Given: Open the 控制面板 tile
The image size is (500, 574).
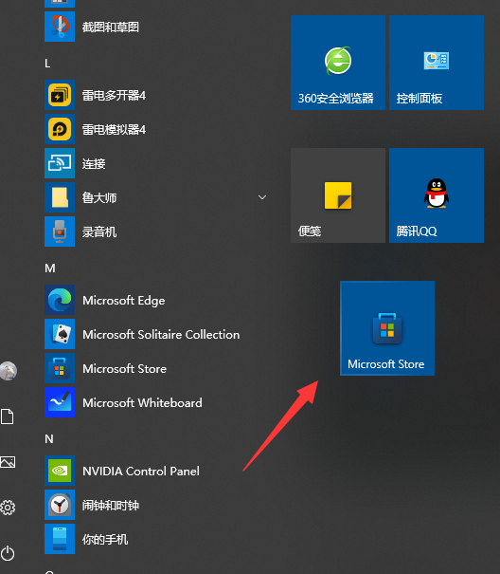Looking at the screenshot, I should click(437, 63).
